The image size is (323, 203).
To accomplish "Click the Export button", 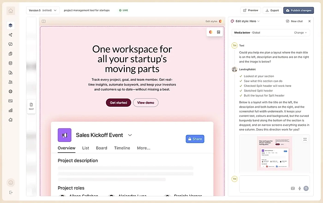I will point(272,10).
